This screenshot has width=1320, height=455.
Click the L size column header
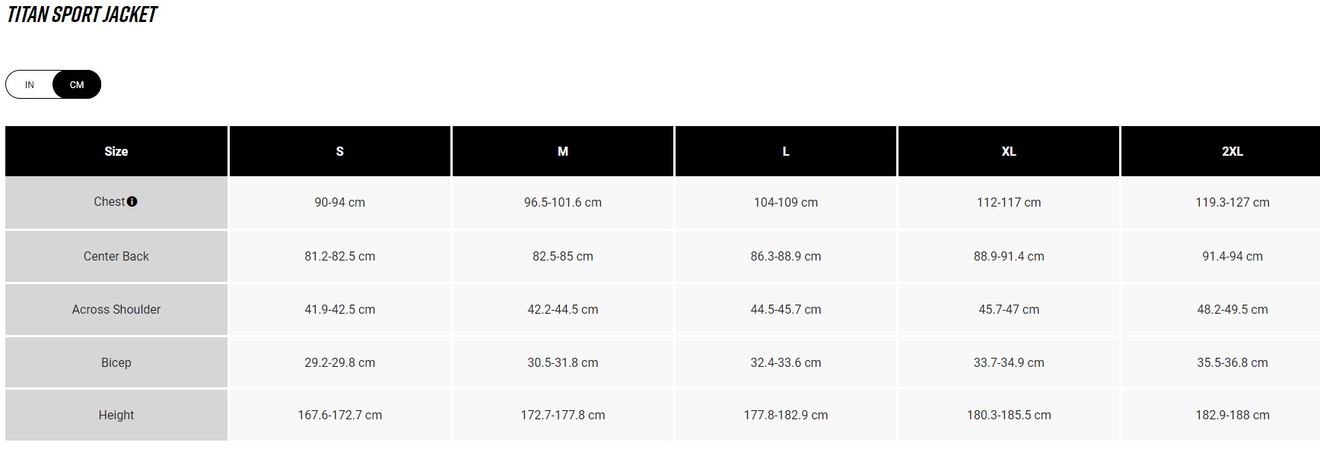click(786, 151)
